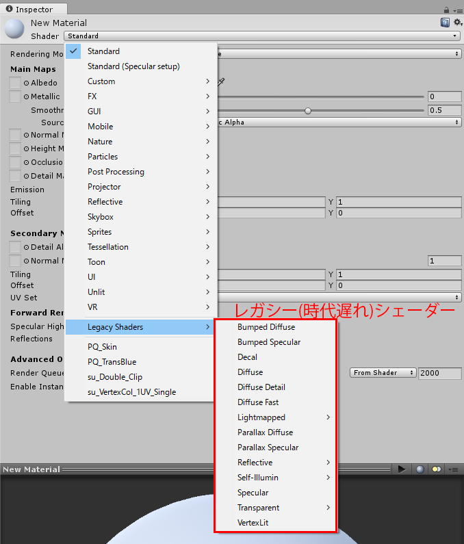
Task: Open the Metallic texture picker circle
Action: coord(27,96)
